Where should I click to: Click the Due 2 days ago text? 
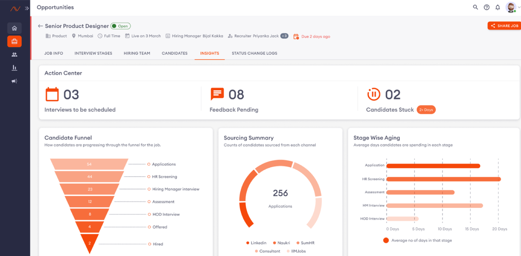tap(316, 37)
